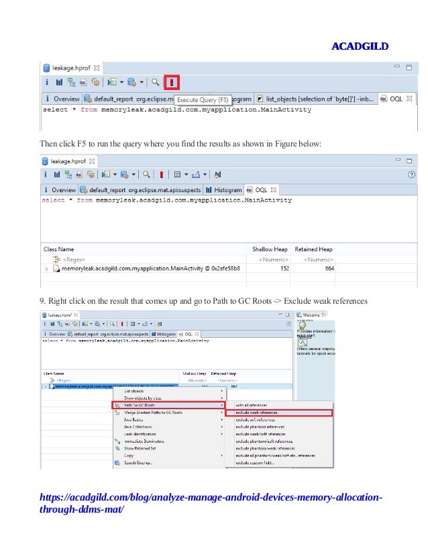The width and height of the screenshot is (428, 555).
Task: Choose 'exclude phantom references' submenu item
Action: tap(279, 427)
